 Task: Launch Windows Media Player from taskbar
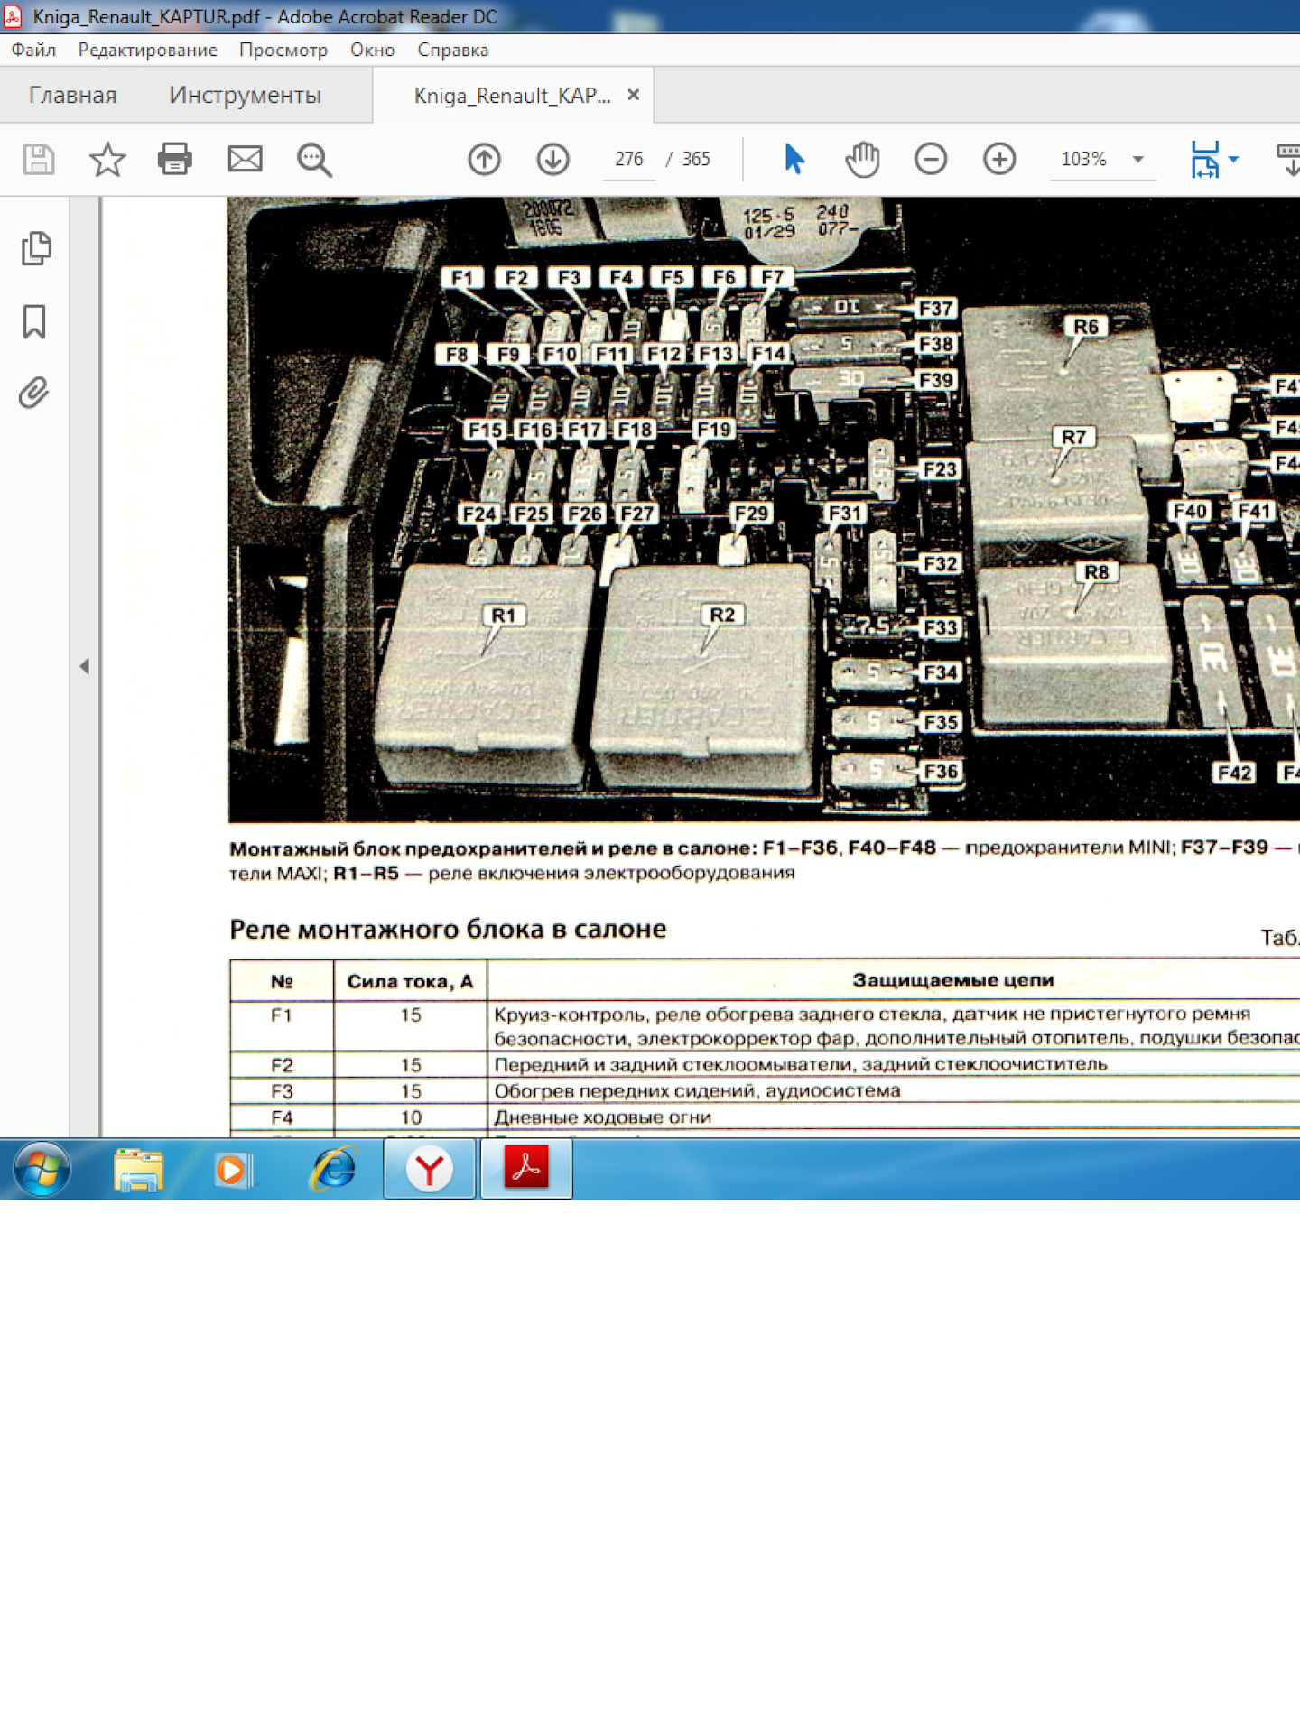pos(233,1170)
